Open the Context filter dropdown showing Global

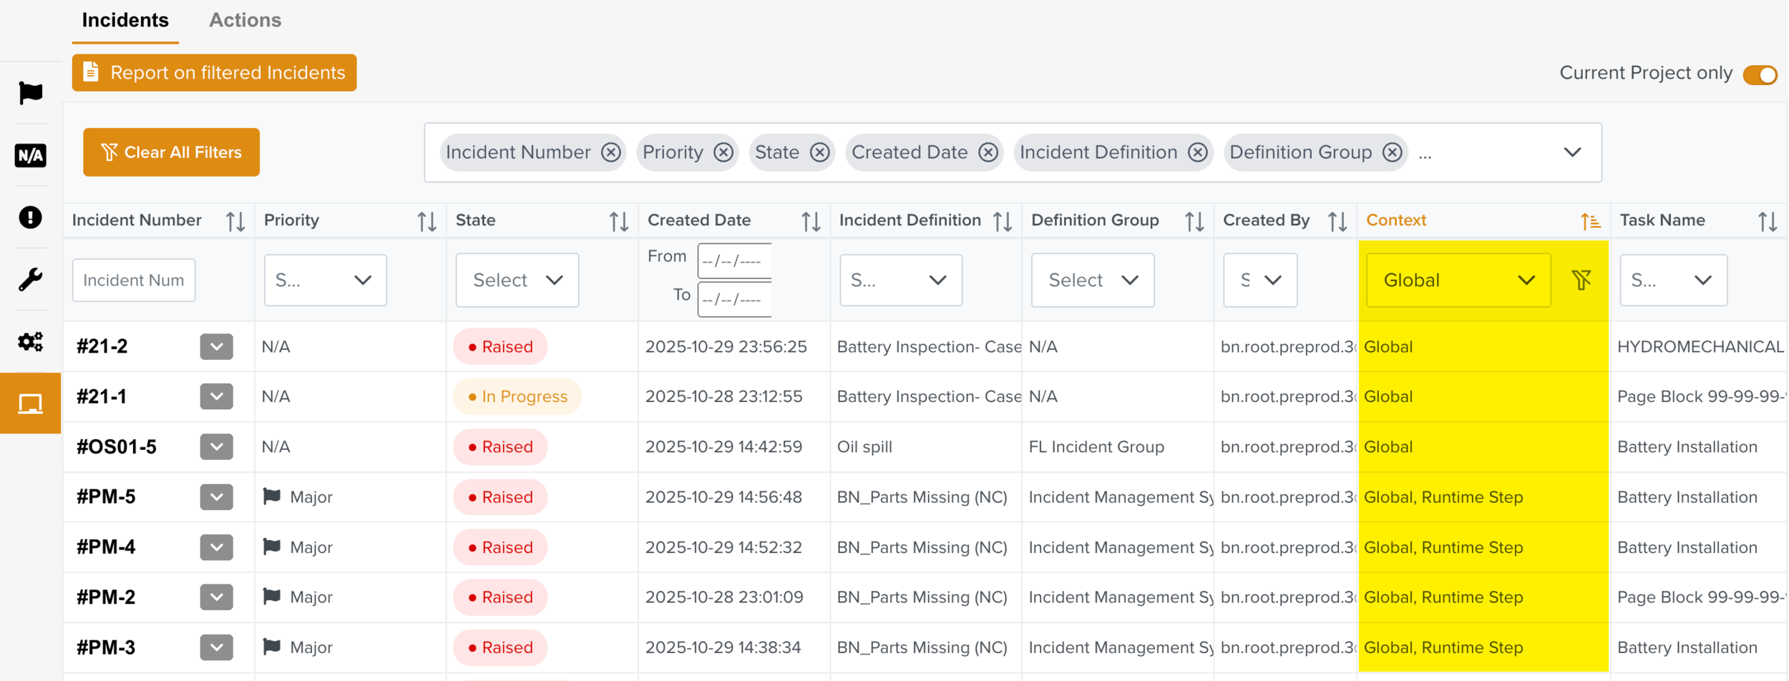pos(1458,280)
